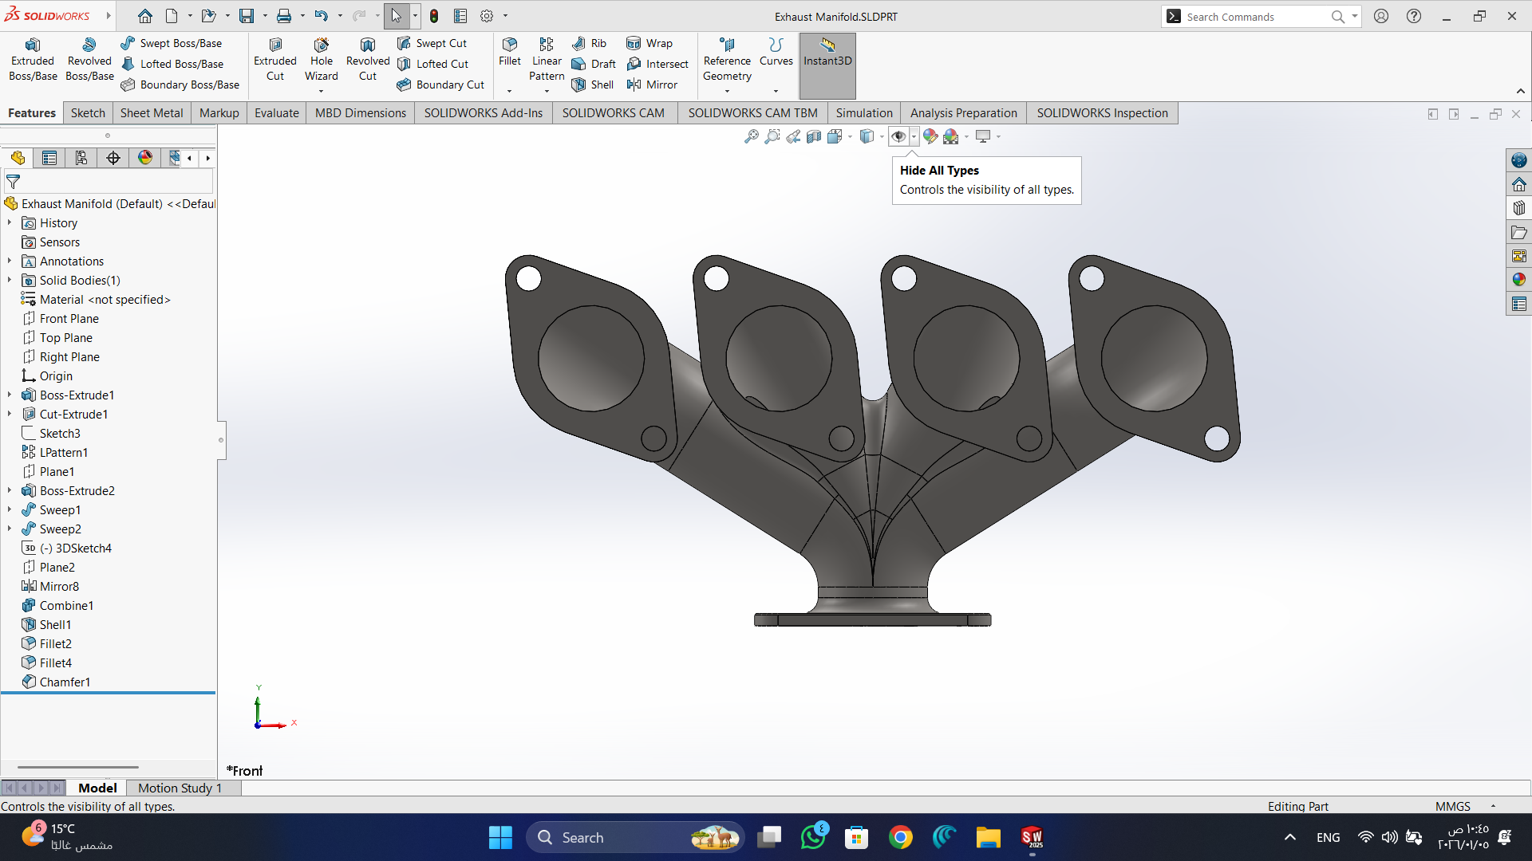Image resolution: width=1532 pixels, height=861 pixels.
Task: Click the Search Commands field
Action: pos(1253,16)
